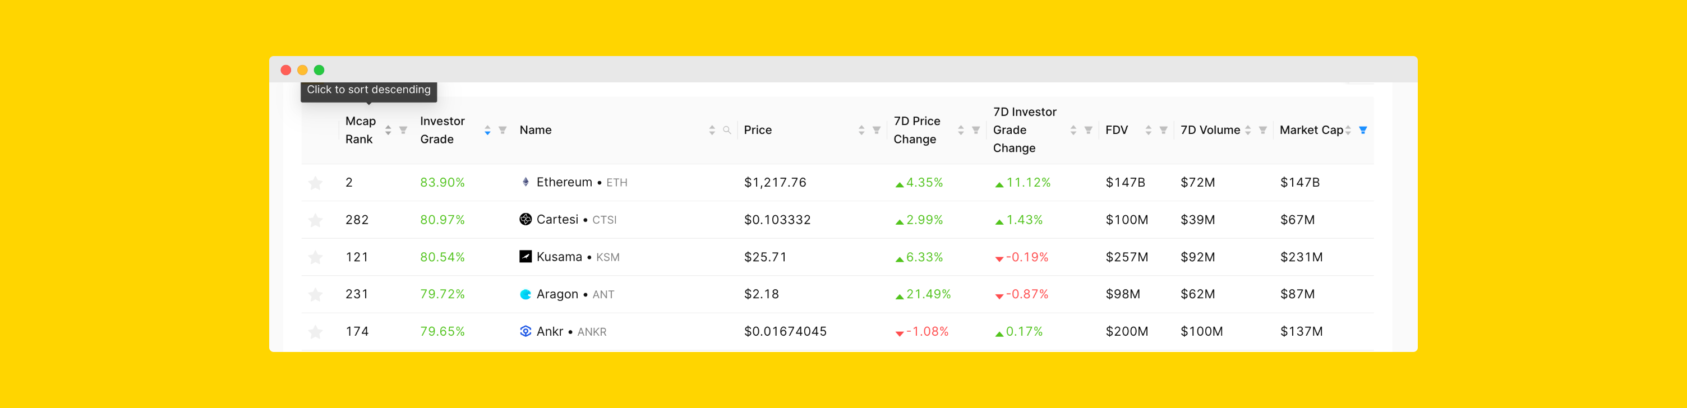Click the green macOS maximize button
1687x408 pixels.
coord(319,70)
